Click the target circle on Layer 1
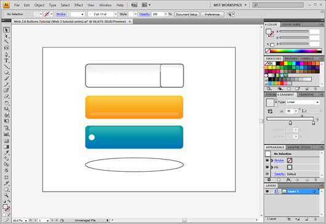The image size is (326, 224). coord(314,191)
